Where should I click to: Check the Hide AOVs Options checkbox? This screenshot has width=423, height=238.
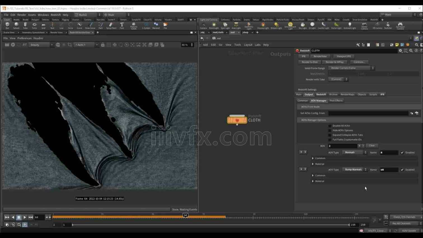pos(330,130)
